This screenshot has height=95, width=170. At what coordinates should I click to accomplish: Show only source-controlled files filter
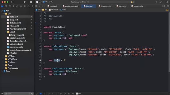tap(32, 93)
